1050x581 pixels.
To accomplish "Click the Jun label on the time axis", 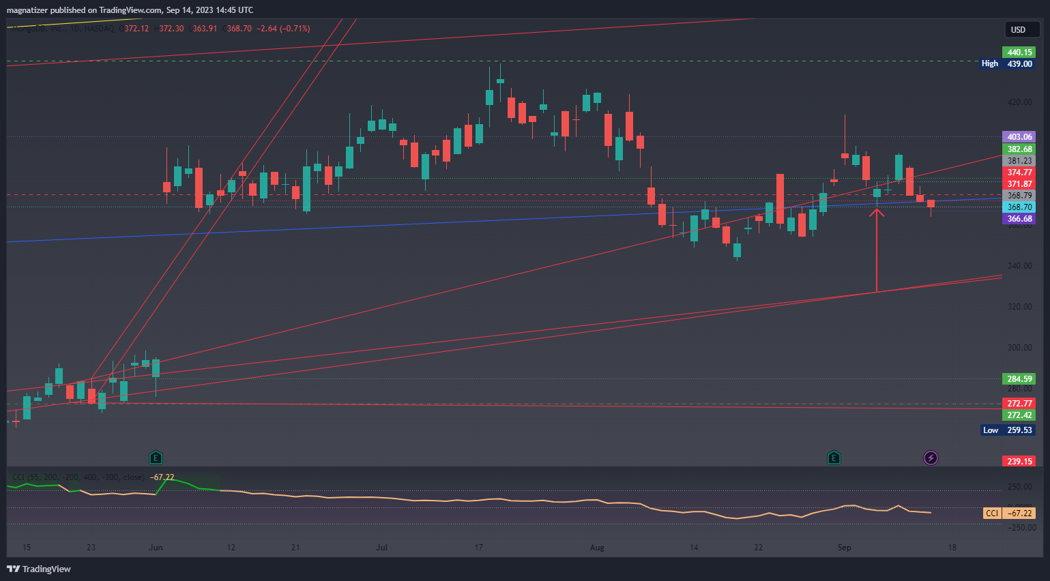I will click(x=156, y=548).
